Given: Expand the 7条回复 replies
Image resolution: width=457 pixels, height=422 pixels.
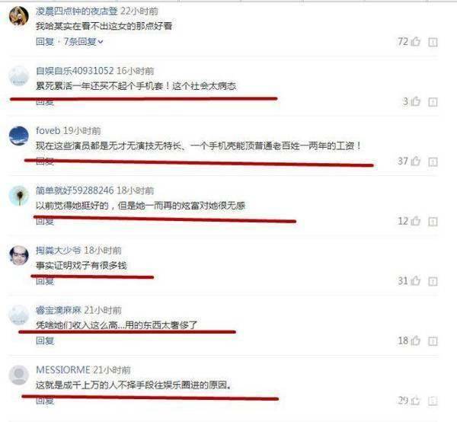Looking at the screenshot, I should (x=83, y=42).
